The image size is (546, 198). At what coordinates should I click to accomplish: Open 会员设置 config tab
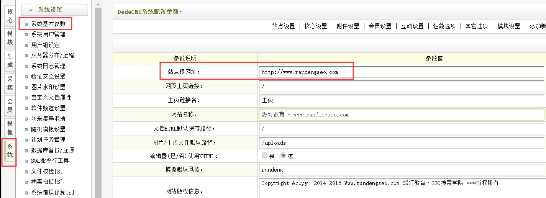(380, 26)
